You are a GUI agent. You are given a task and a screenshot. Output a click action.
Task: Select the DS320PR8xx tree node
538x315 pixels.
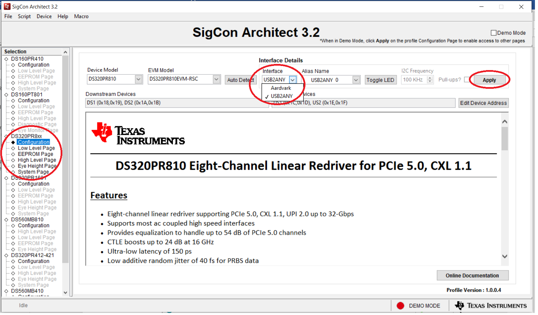pyautogui.click(x=27, y=136)
